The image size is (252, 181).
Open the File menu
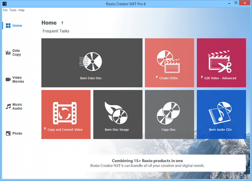point(5,10)
